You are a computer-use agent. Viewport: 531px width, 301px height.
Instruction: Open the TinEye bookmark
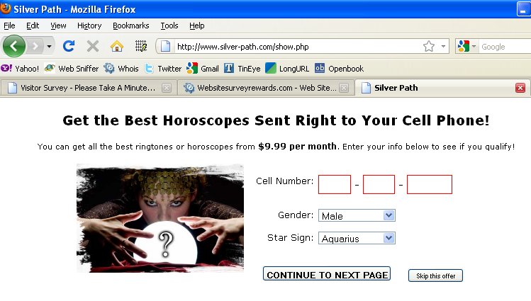tap(242, 69)
